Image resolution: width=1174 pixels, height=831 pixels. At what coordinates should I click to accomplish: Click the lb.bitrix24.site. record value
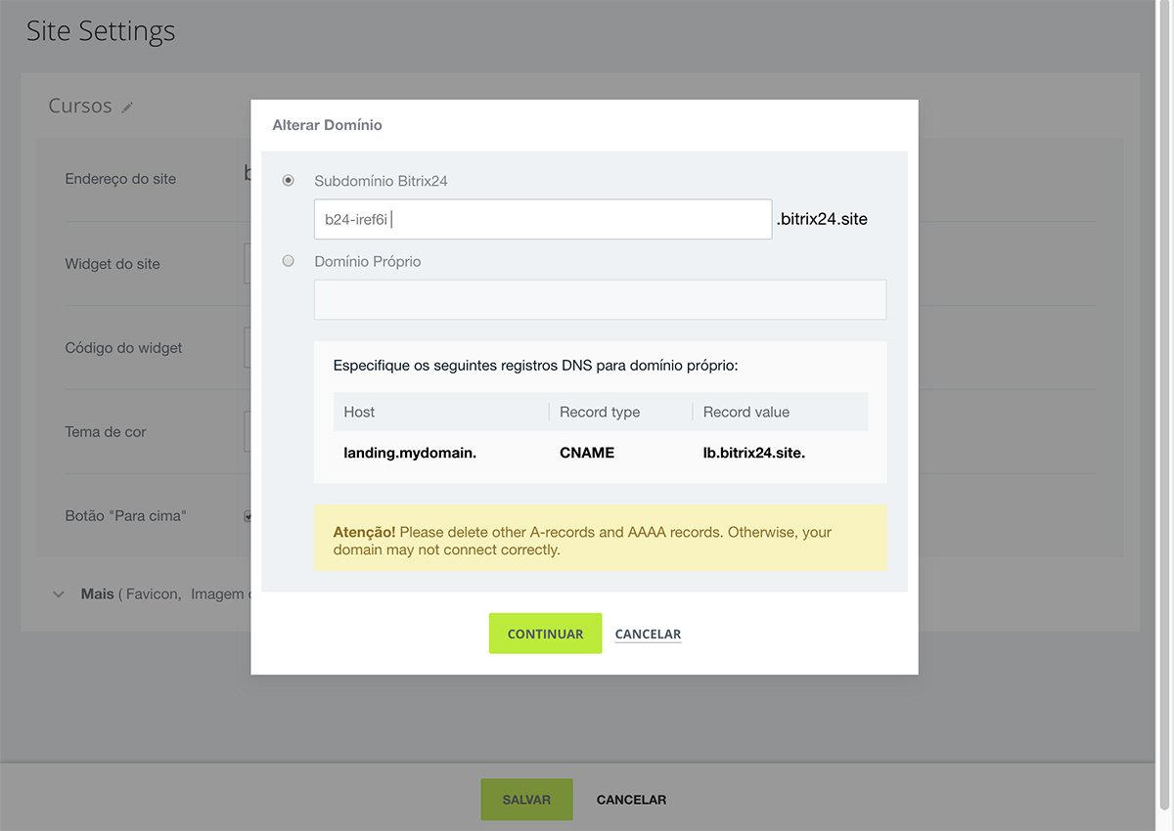[753, 454]
